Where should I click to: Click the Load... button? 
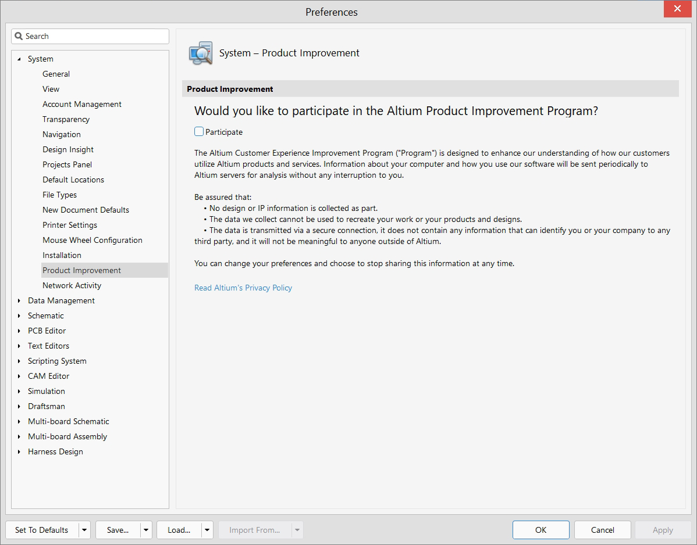[179, 530]
